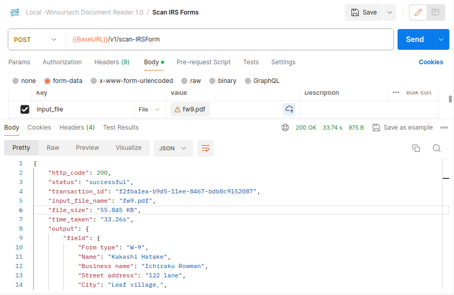Click the Scan IRS Forms request title

[175, 12]
